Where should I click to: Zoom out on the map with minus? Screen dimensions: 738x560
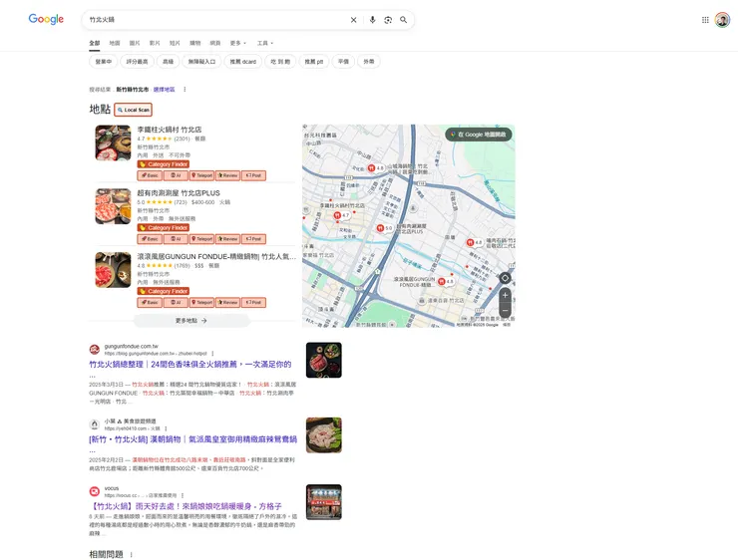click(x=505, y=310)
